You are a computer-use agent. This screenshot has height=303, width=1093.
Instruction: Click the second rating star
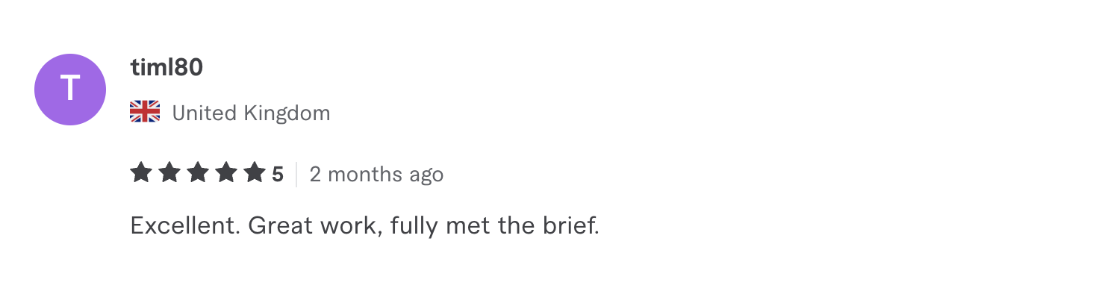[169, 173]
